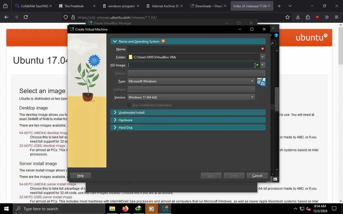Bookmark this page with the star icon
Viewport: 343px width, 214px height.
(x=288, y=17)
